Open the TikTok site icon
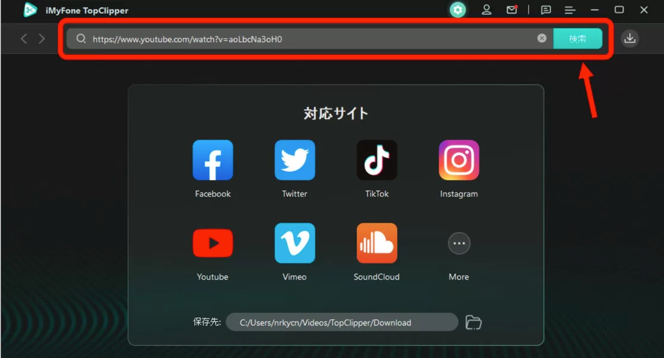 point(377,160)
